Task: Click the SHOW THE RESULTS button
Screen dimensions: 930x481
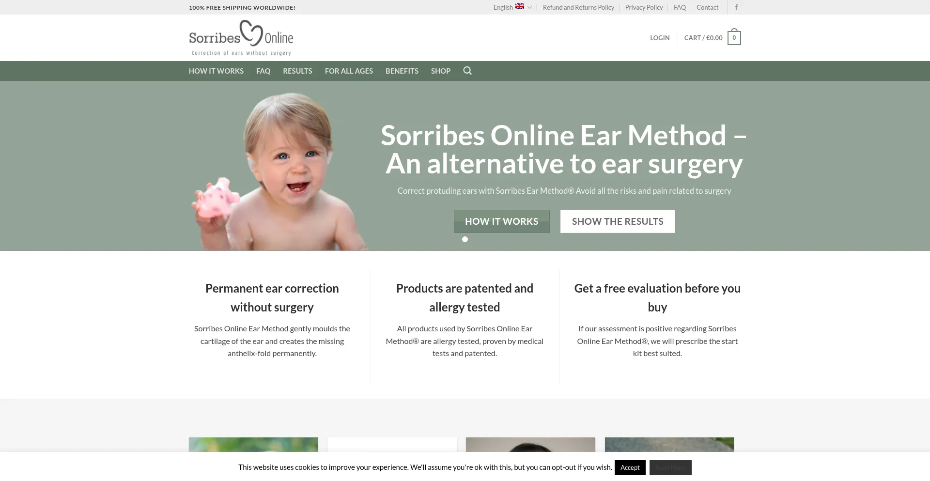Action: (618, 221)
